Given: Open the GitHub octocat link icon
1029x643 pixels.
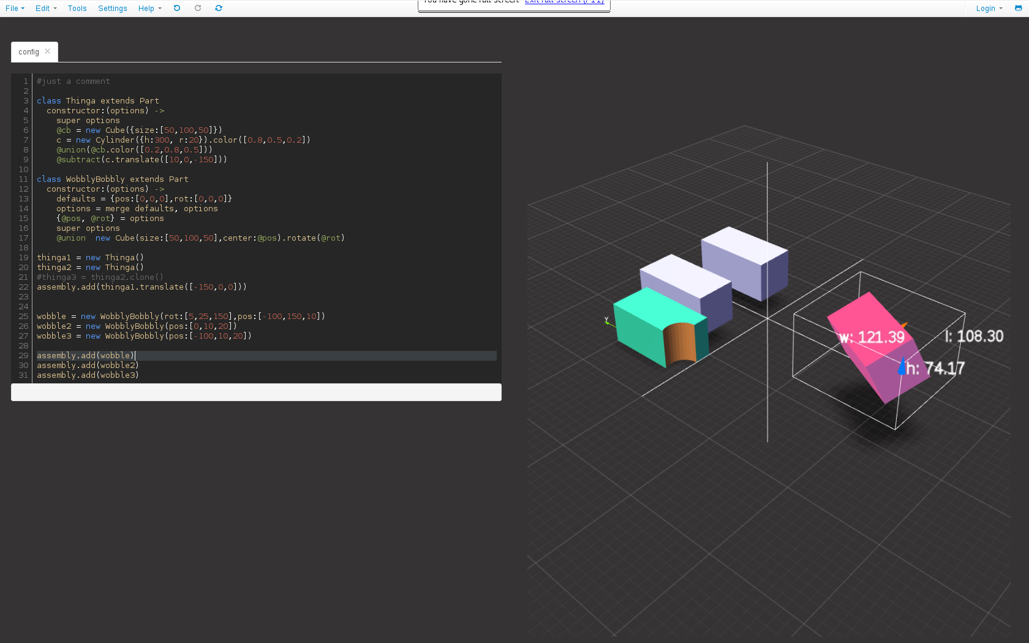Looking at the screenshot, I should point(1018,8).
